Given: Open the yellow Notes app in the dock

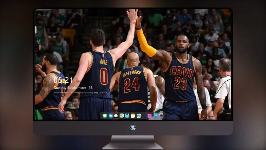Looking at the screenshot, I should point(133,116).
